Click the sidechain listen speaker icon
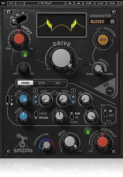The height and width of the screenshot is (177, 123). click(108, 124)
